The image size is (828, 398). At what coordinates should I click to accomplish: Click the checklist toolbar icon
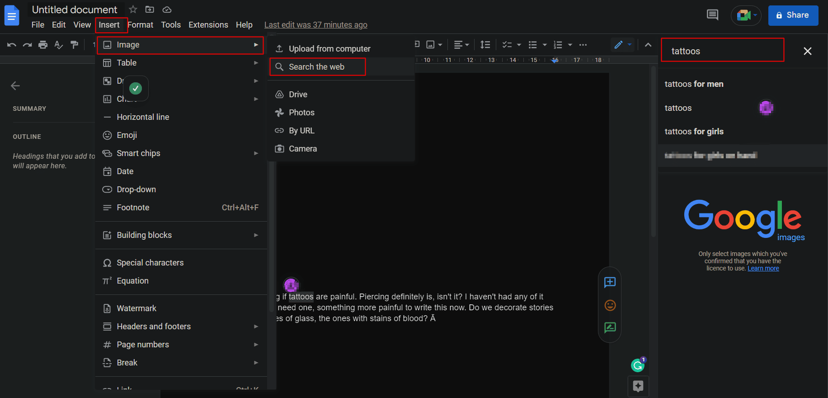[x=507, y=45]
